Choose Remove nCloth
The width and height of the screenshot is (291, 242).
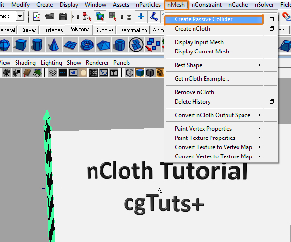click(194, 92)
